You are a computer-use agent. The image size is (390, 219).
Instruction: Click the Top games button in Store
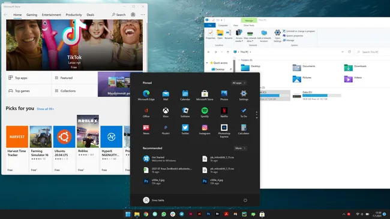tap(29, 91)
